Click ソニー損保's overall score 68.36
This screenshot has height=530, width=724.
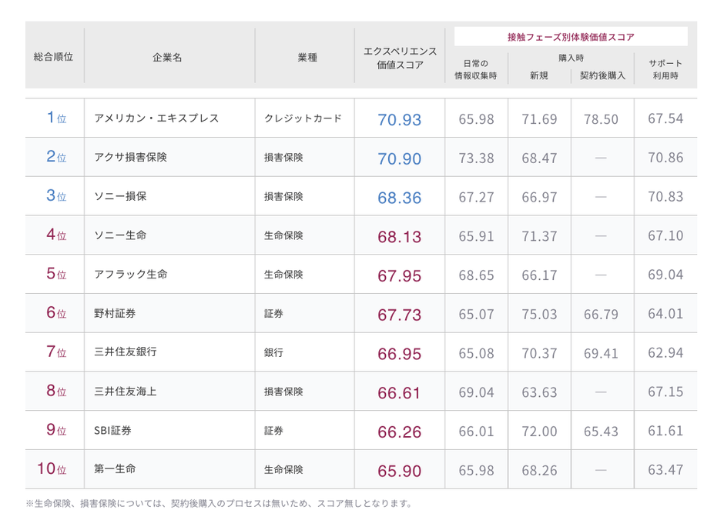coord(400,198)
